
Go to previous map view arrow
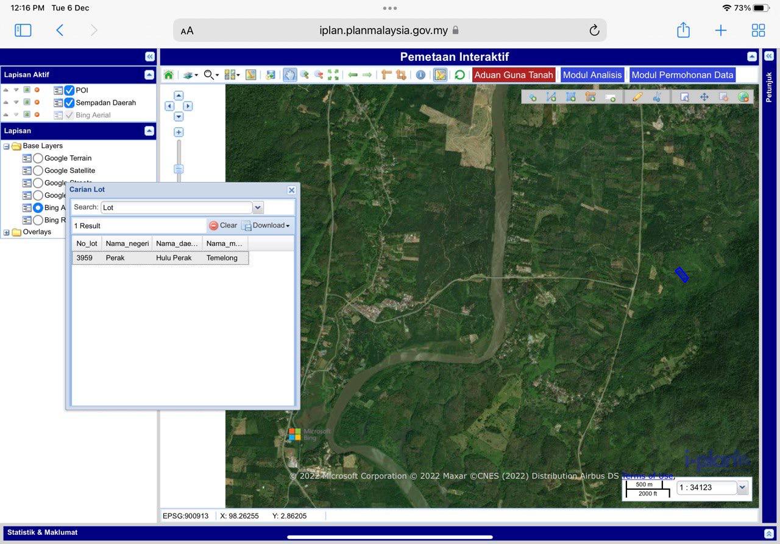(x=353, y=75)
